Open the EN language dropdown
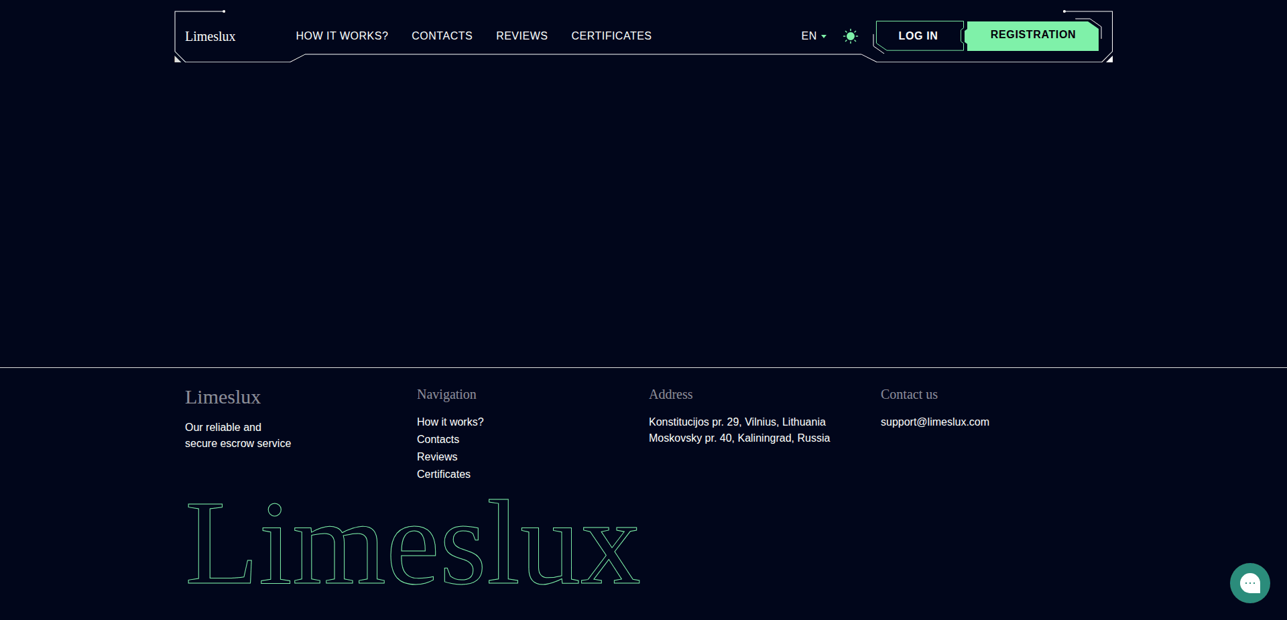The image size is (1287, 620). click(x=810, y=36)
